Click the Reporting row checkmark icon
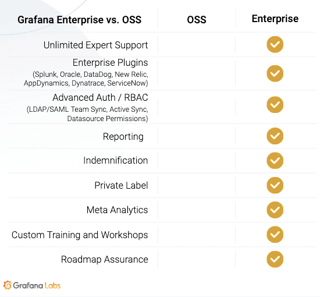Viewport: 320px width, 297px height. click(275, 136)
